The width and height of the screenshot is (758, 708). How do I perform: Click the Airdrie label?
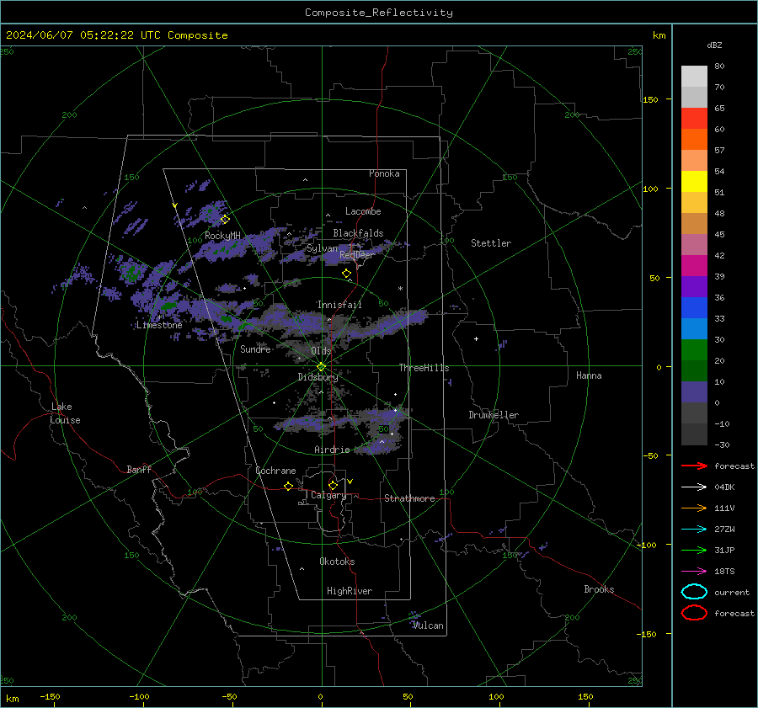tap(332, 450)
